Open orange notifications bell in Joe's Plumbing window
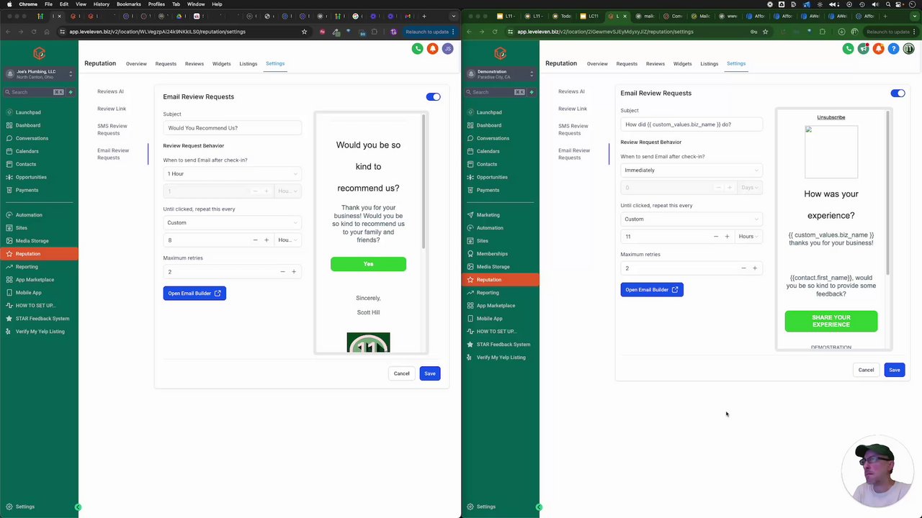The height and width of the screenshot is (518, 922). point(433,49)
